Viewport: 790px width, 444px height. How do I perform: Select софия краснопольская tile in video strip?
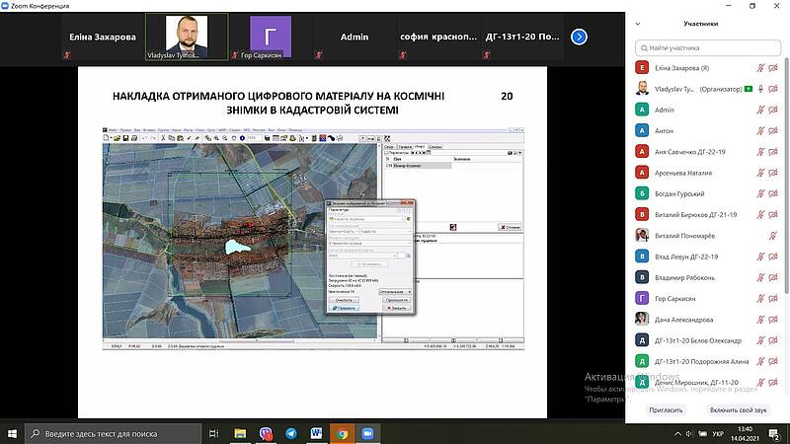coord(438,37)
